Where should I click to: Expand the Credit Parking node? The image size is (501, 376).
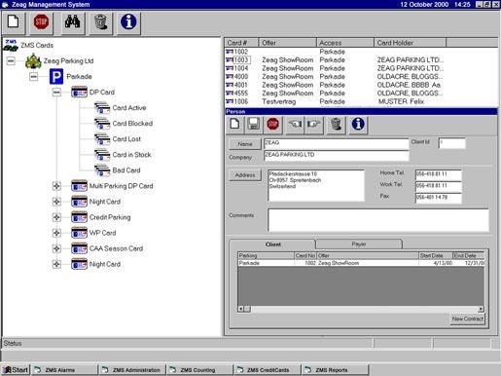[56, 217]
